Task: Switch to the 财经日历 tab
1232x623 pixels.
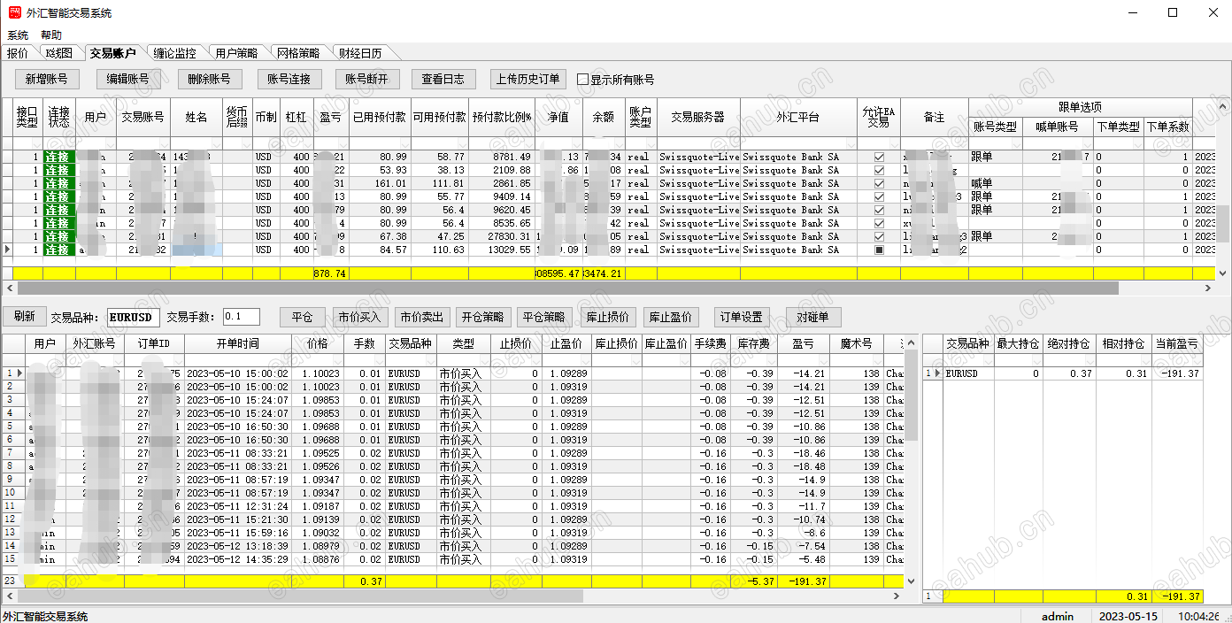Action: 360,53
